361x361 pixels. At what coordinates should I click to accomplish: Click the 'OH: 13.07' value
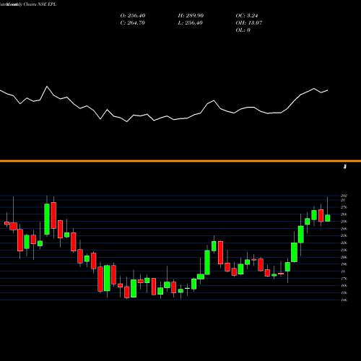[249, 23]
